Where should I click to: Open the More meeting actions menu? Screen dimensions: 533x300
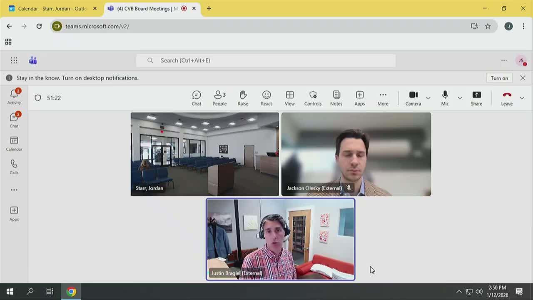(x=383, y=98)
